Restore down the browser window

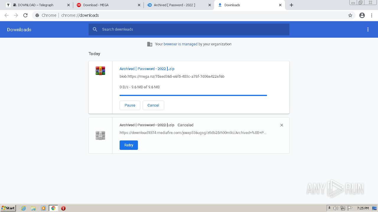tap(360, 2)
